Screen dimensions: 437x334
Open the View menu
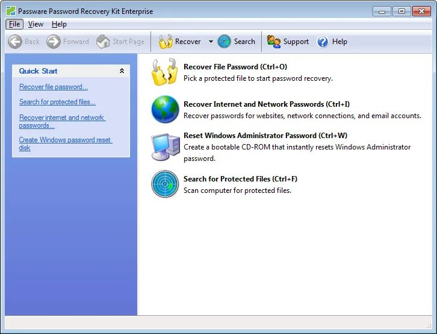pyautogui.click(x=36, y=24)
